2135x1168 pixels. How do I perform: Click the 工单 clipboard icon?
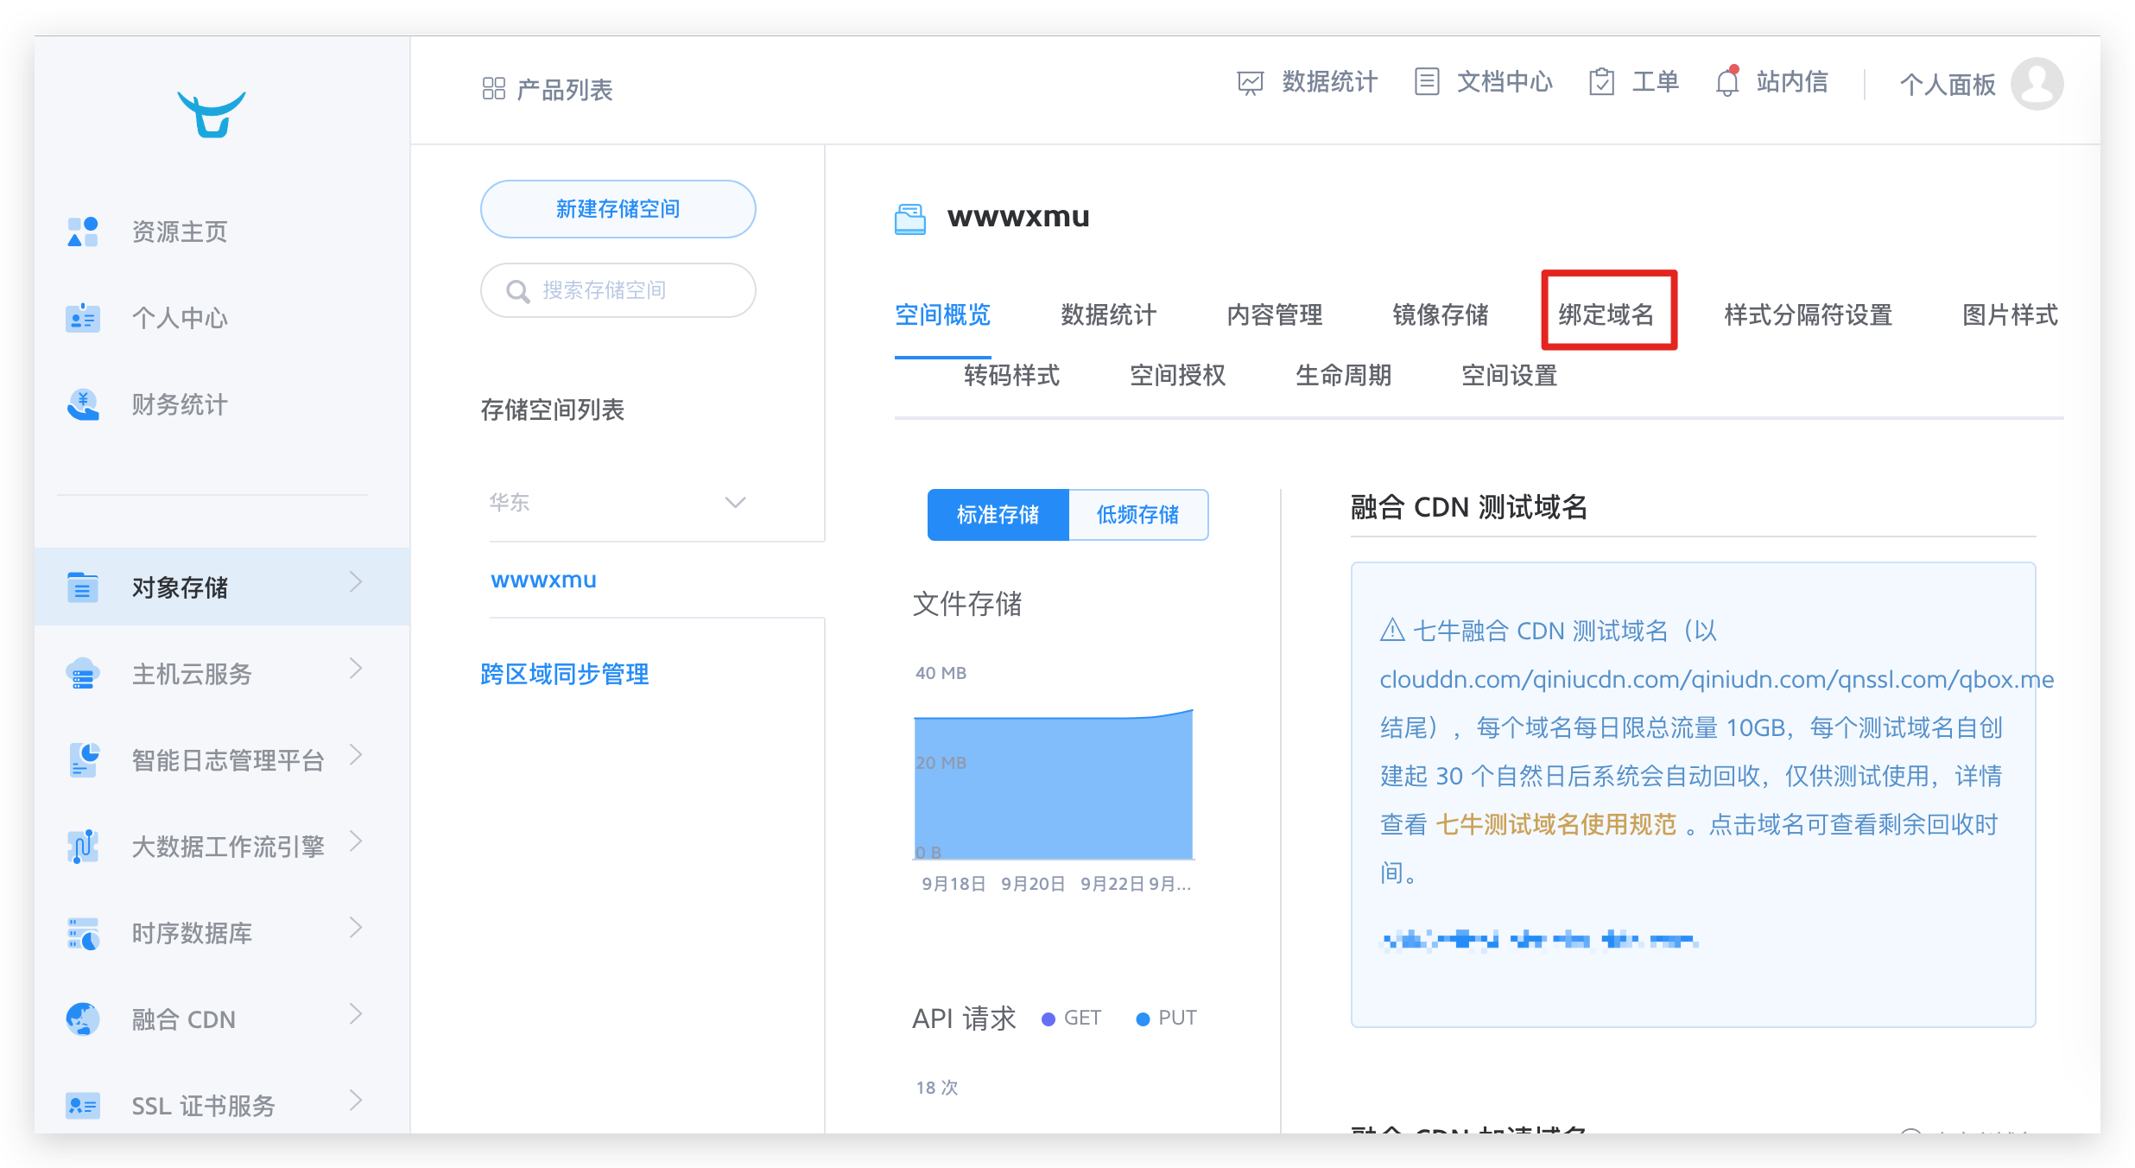[x=1601, y=82]
